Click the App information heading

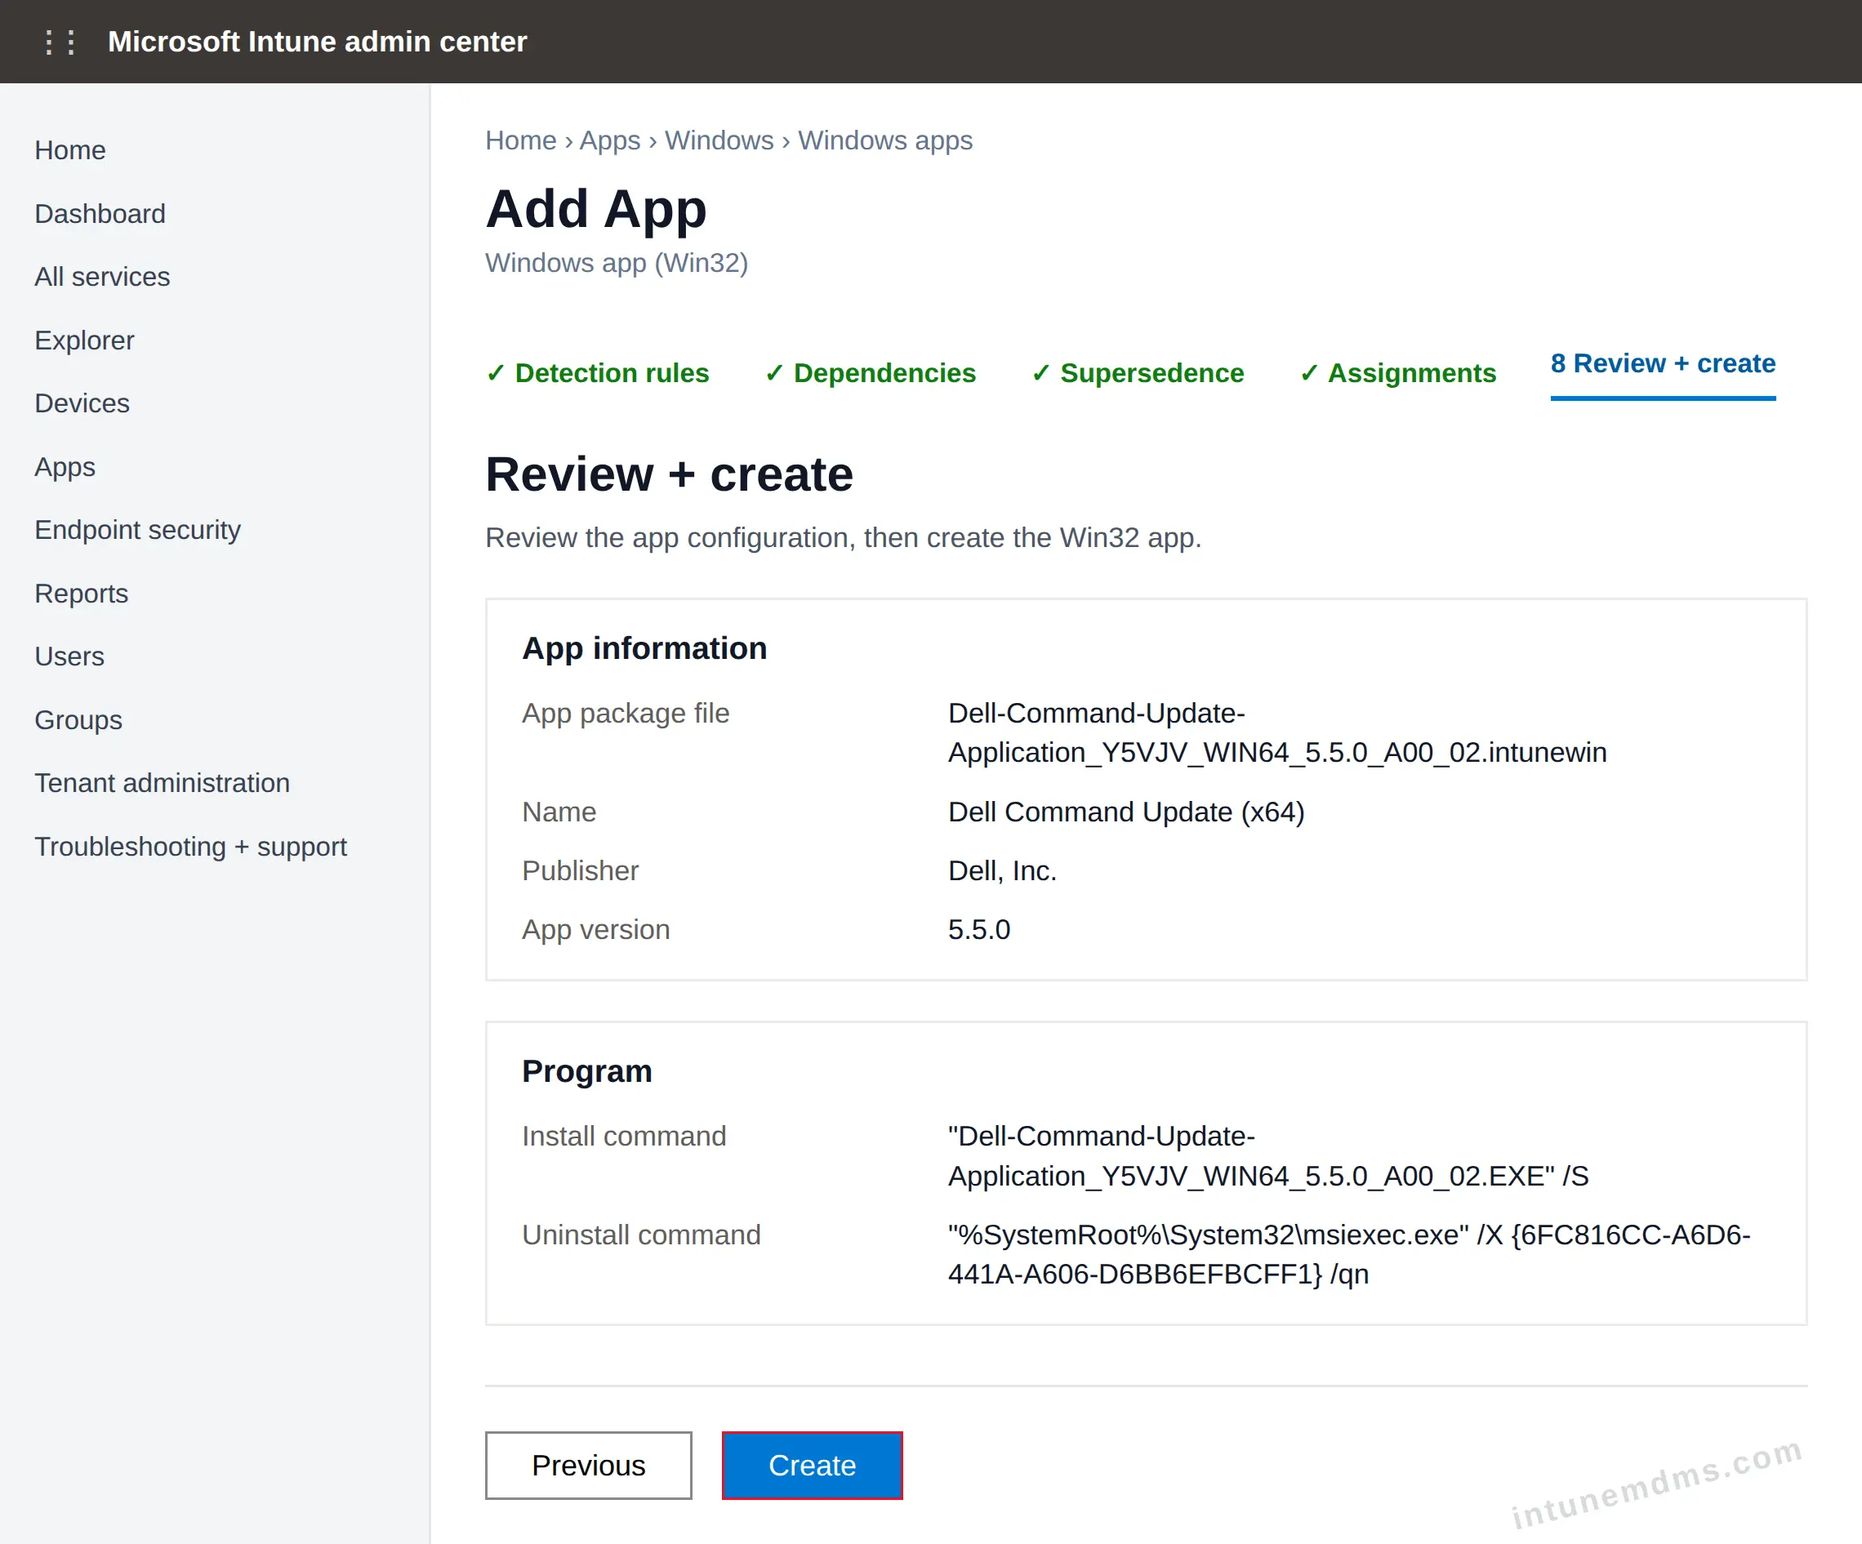click(644, 648)
